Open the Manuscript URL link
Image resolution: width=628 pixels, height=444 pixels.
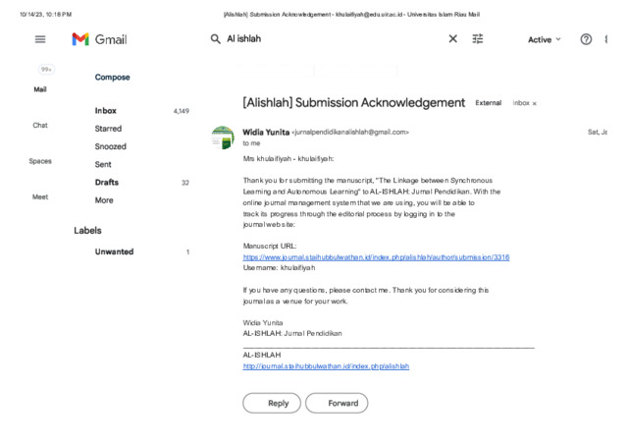point(376,257)
